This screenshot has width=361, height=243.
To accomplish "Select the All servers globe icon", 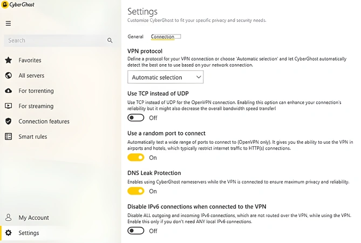I will pyautogui.click(x=9, y=75).
